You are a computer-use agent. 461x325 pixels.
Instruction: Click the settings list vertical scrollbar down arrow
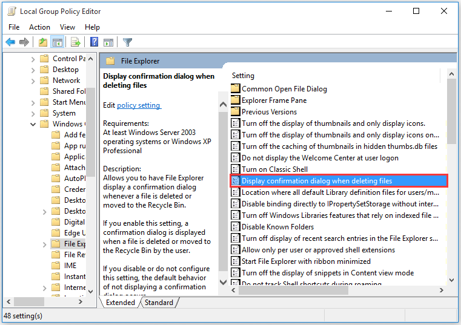451,280
